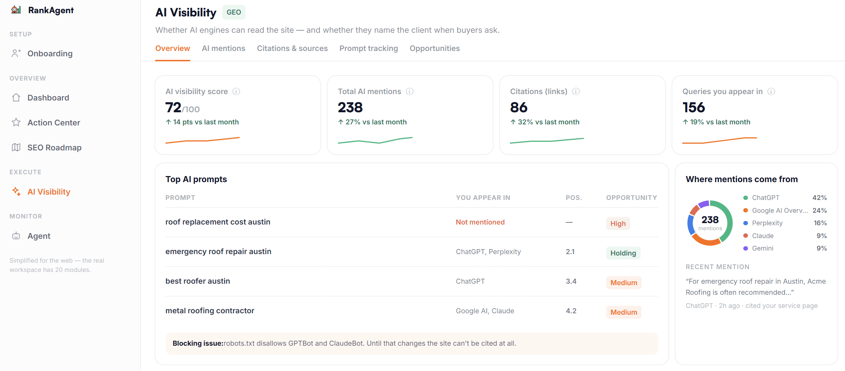845x371 pixels.
Task: Open the Opportunities tab
Action: click(435, 48)
